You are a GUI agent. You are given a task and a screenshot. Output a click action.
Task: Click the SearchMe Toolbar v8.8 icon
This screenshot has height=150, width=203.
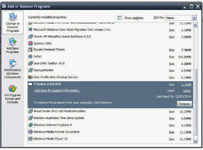(30, 63)
